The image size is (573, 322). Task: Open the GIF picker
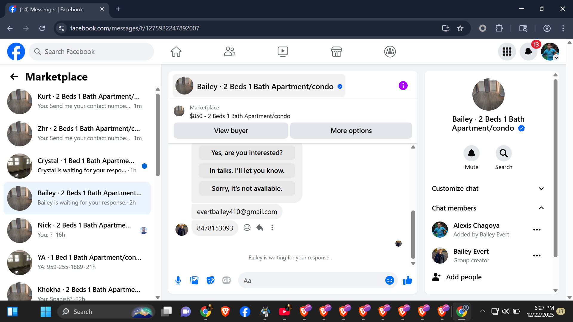pyautogui.click(x=227, y=280)
